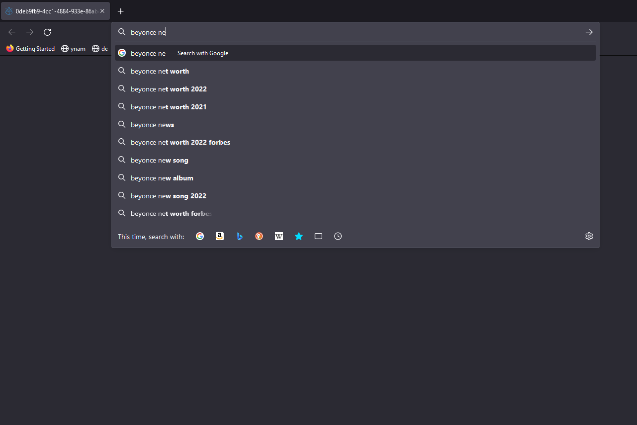Search in open Tabs icon

point(318,236)
